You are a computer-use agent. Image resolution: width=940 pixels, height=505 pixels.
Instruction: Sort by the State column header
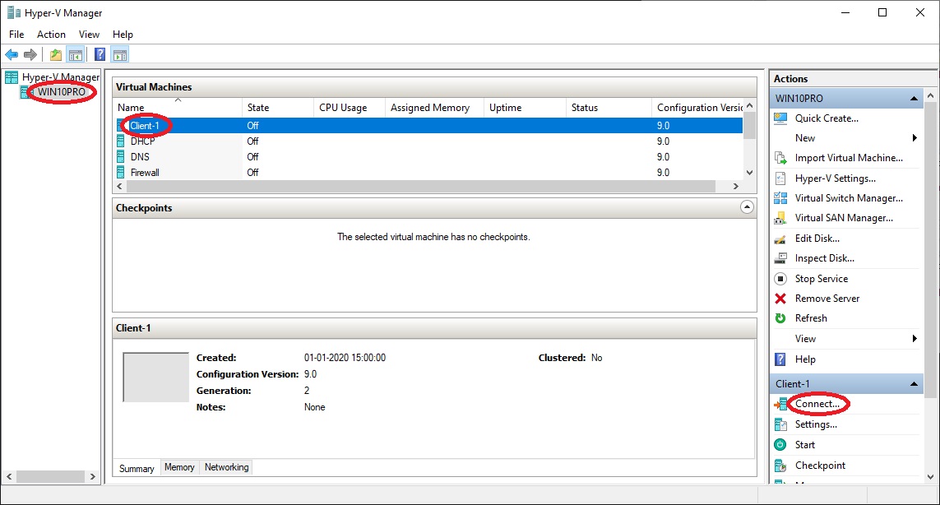click(x=278, y=108)
